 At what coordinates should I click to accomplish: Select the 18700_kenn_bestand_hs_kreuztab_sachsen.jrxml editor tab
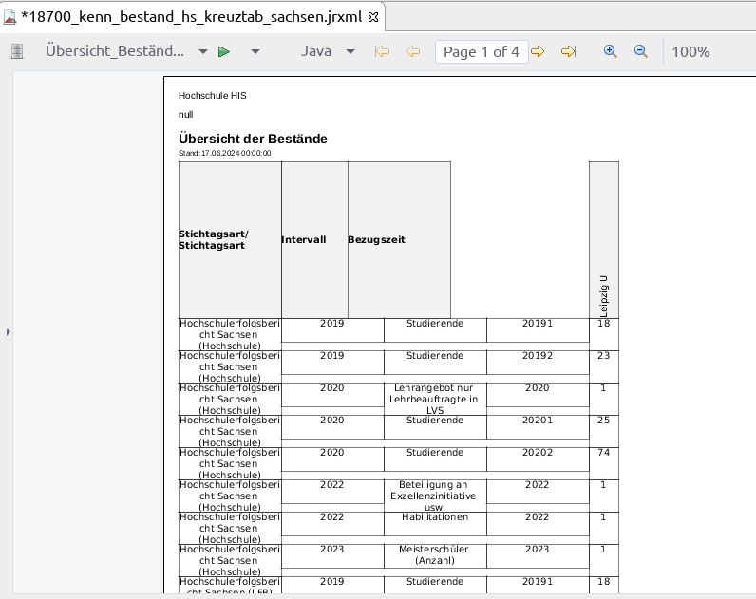[x=192, y=17]
